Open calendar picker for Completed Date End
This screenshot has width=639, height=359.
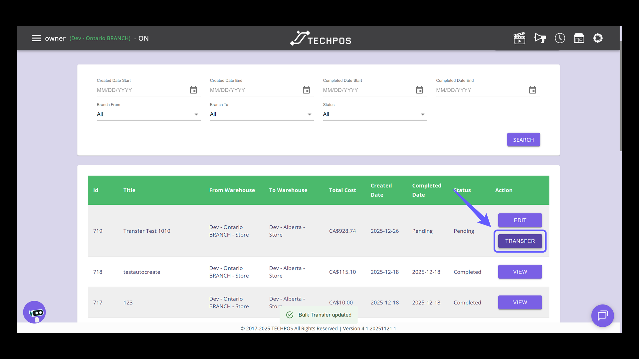(x=532, y=90)
